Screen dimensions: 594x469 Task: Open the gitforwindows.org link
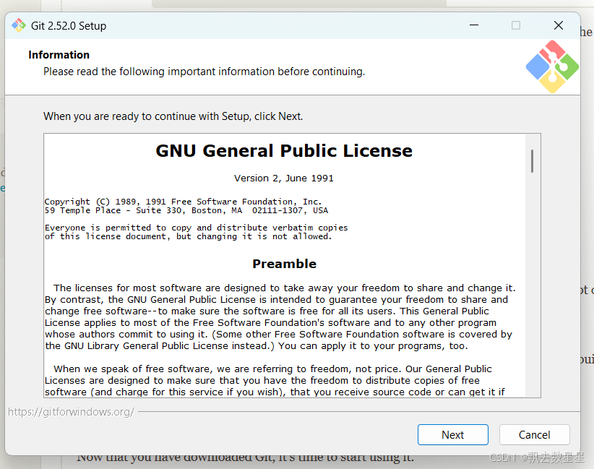72,412
